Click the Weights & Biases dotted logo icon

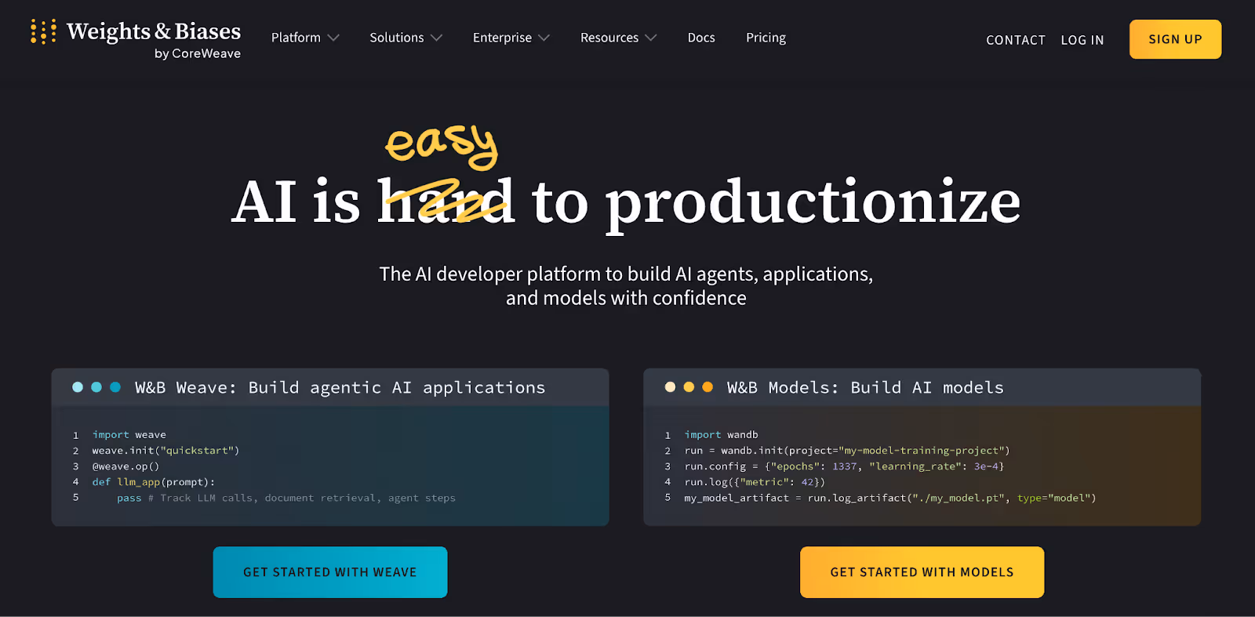tap(43, 31)
